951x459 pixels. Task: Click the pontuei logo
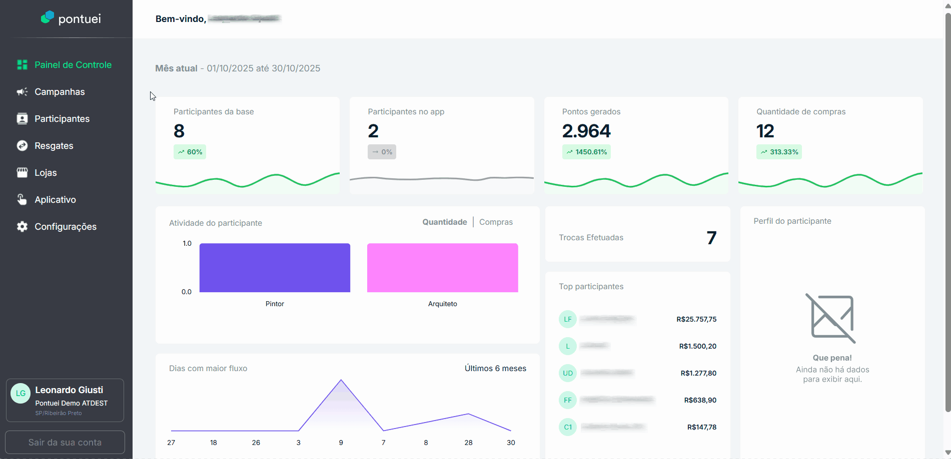[x=71, y=18]
